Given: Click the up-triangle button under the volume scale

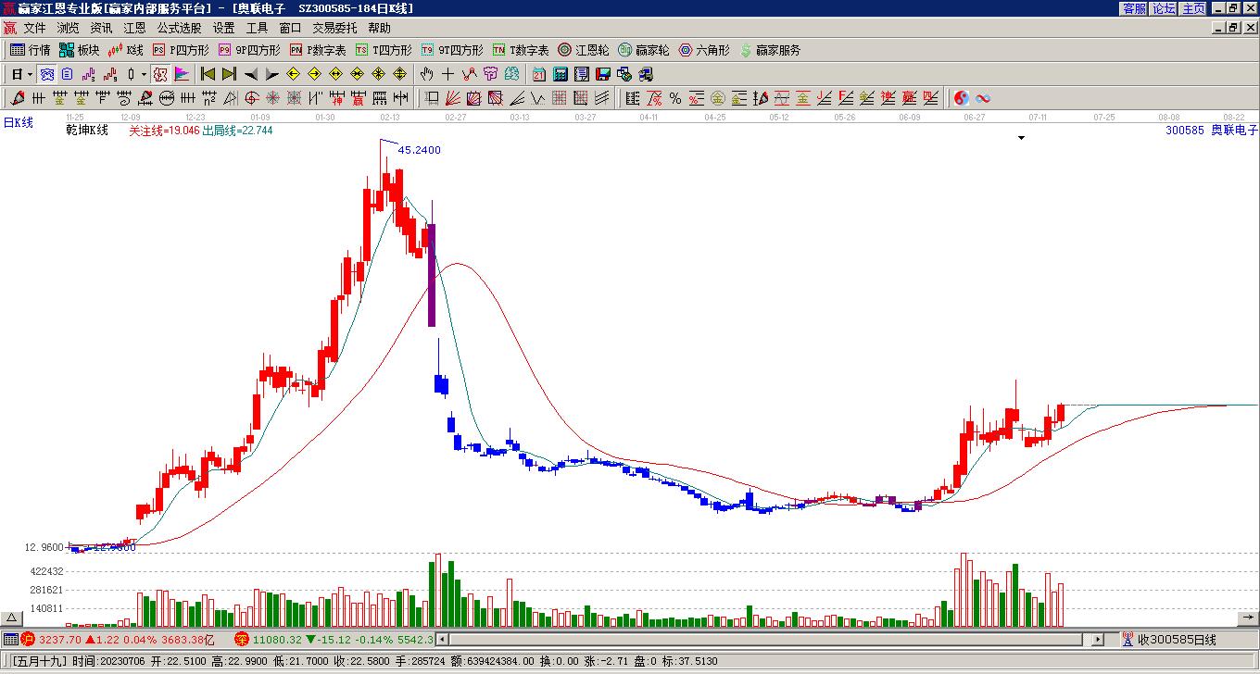Looking at the screenshot, I should click(12, 618).
